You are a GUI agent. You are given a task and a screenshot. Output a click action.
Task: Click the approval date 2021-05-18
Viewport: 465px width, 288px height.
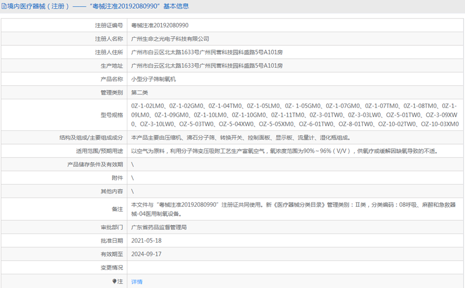click(147, 241)
